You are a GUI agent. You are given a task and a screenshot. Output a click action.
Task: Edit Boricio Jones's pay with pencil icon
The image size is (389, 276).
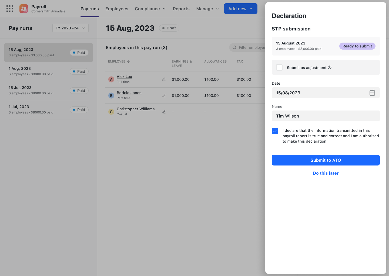coord(164,96)
